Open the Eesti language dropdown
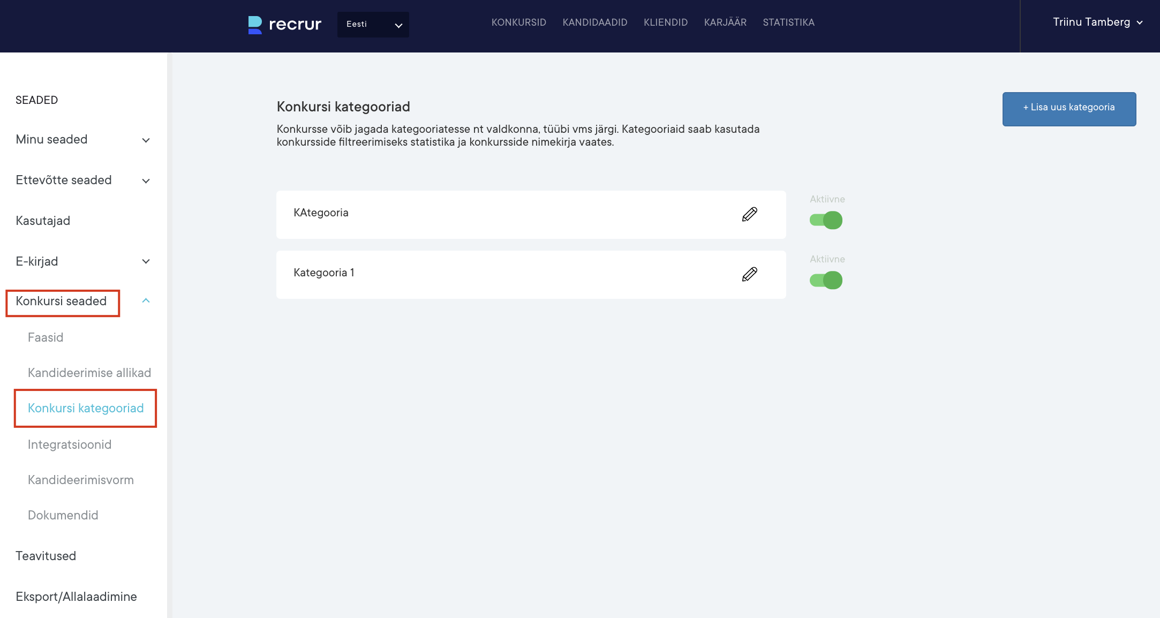This screenshot has height=618, width=1160. click(373, 25)
